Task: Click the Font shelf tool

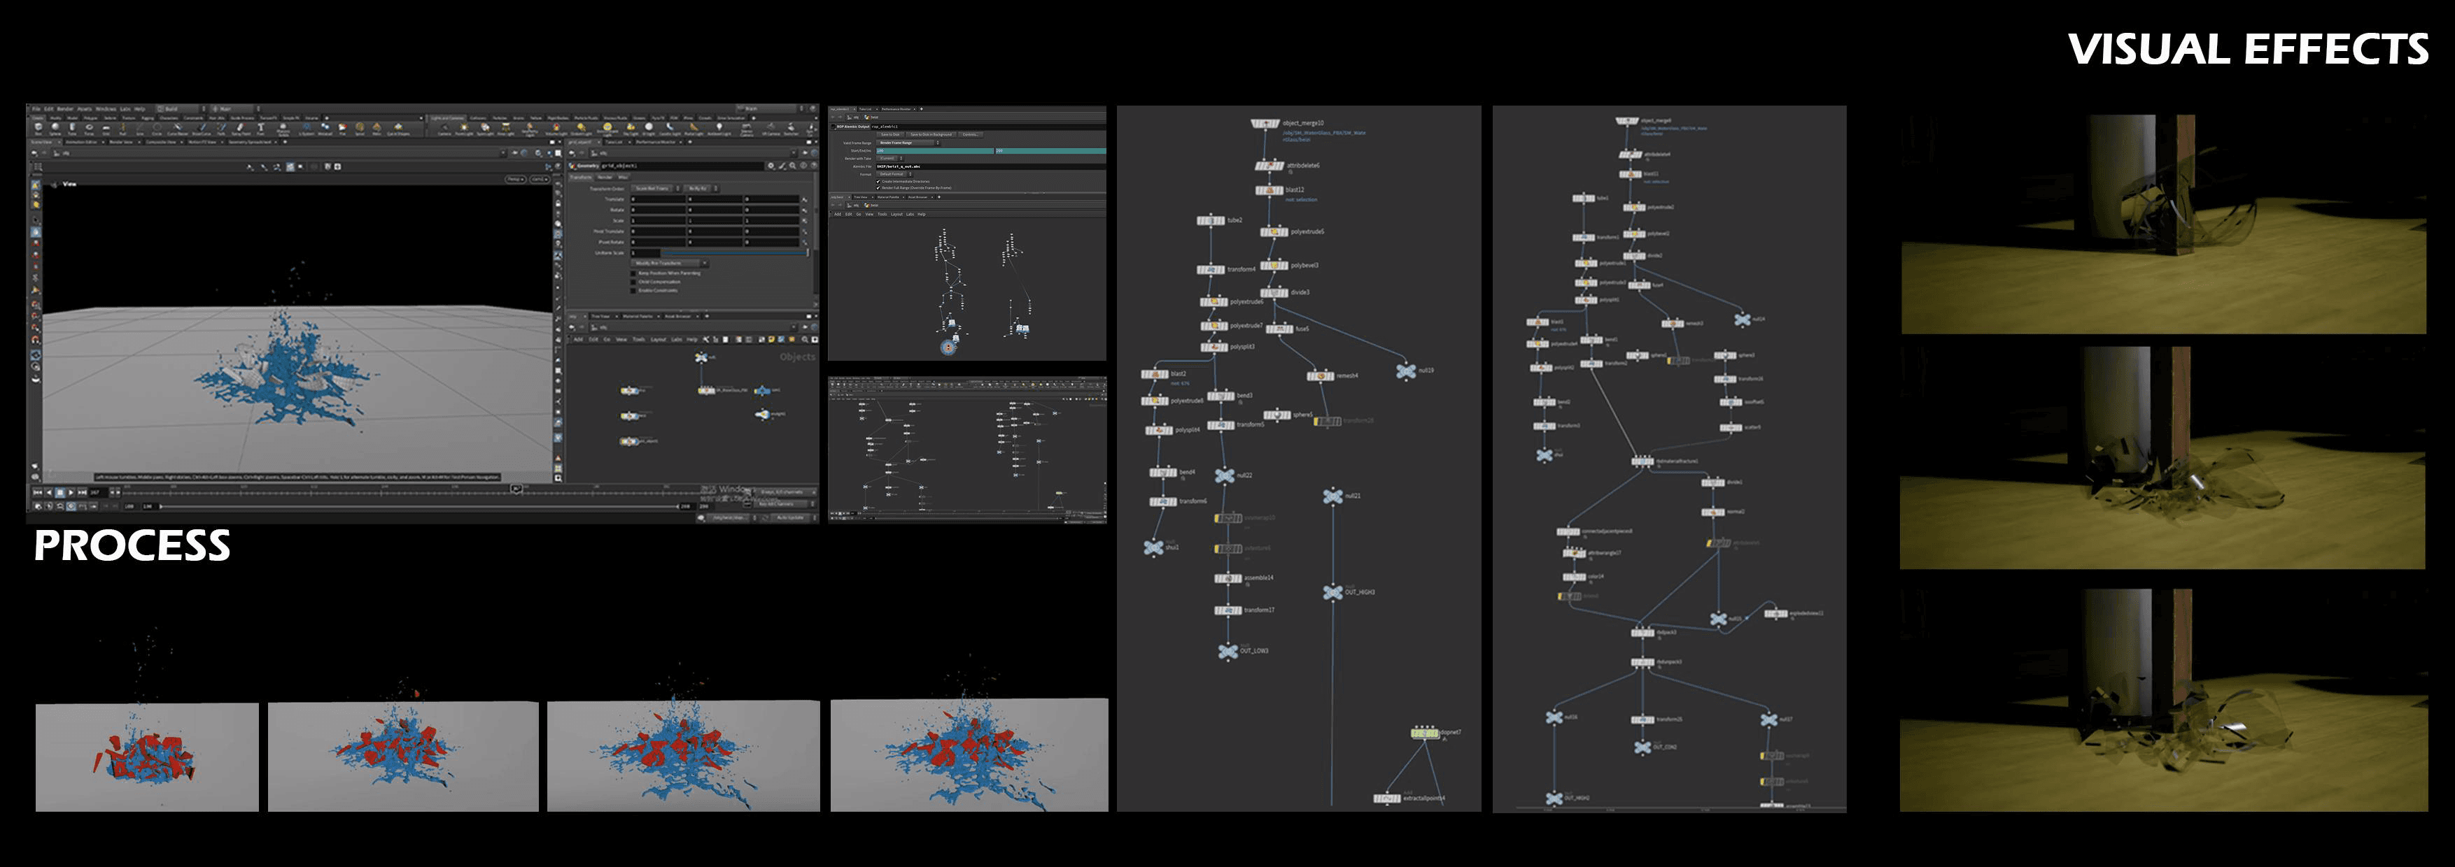Action: click(x=261, y=127)
